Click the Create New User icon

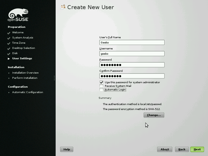(63, 7)
